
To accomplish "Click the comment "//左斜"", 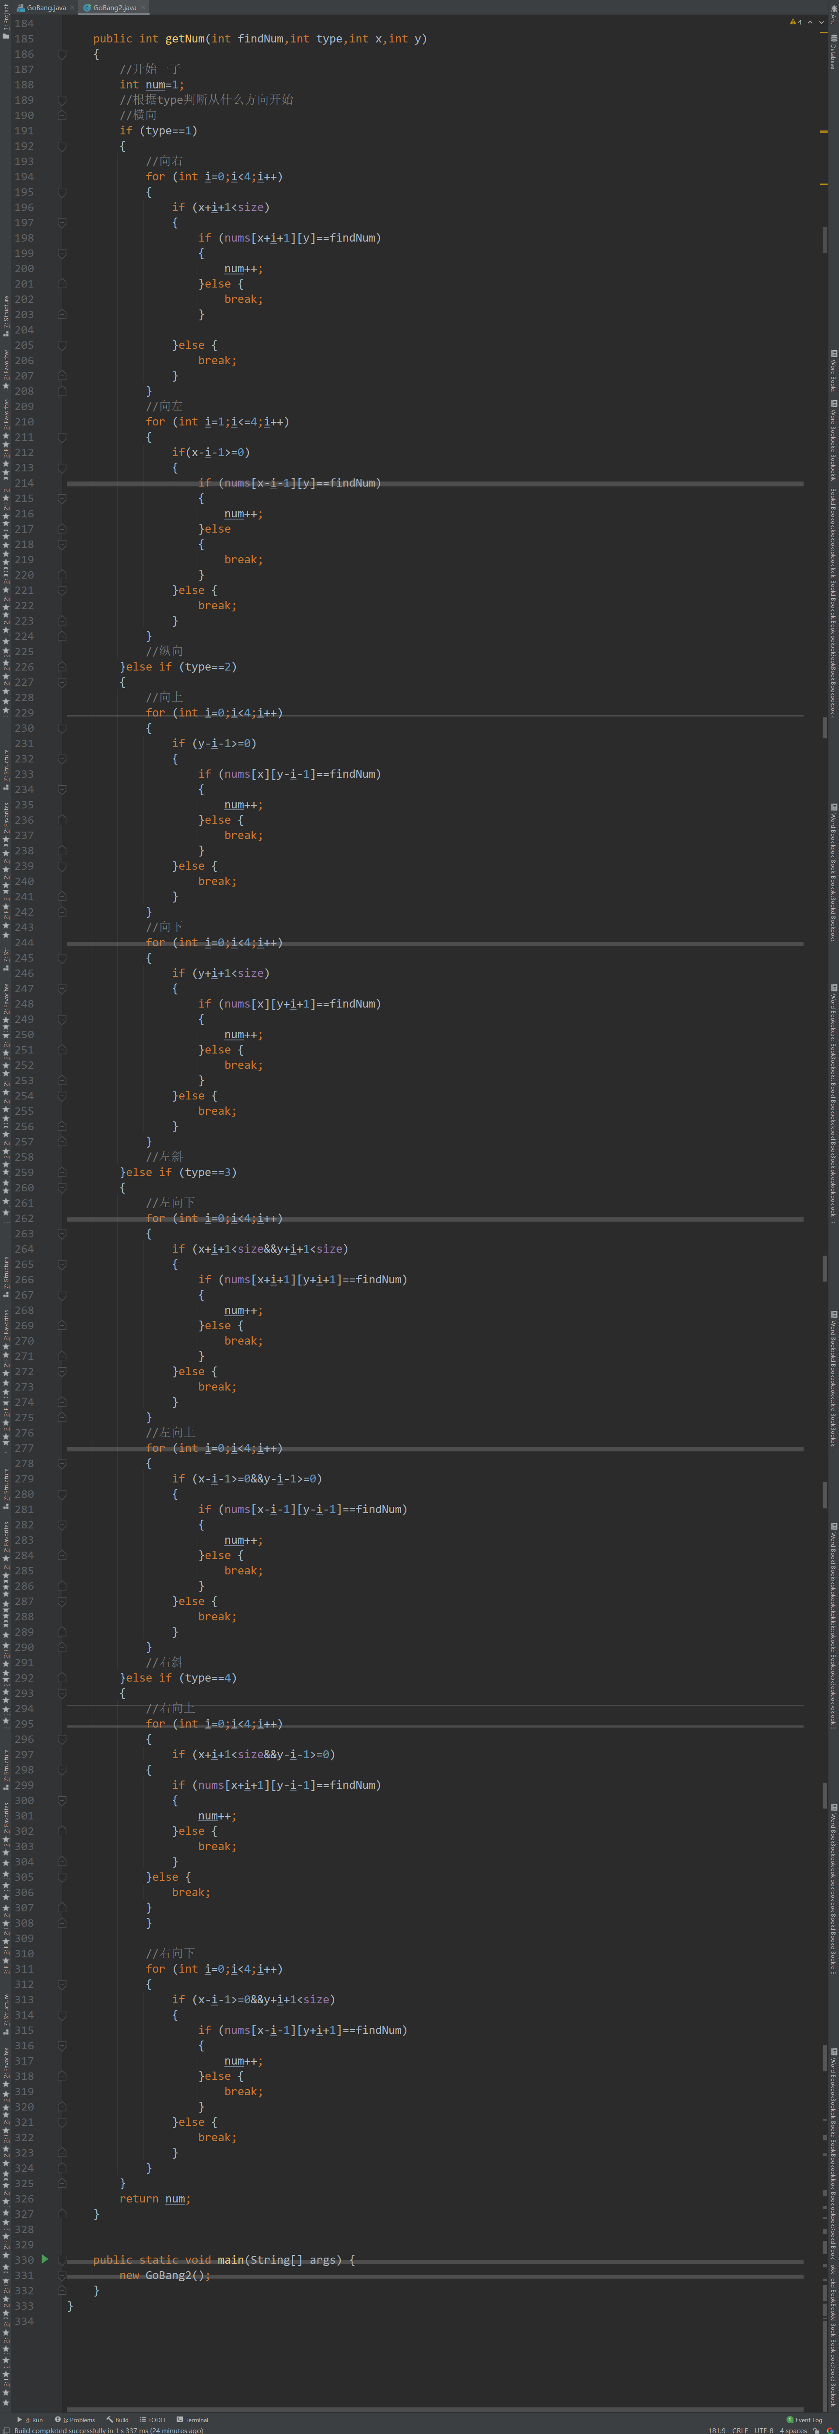I will pyautogui.click(x=164, y=1156).
